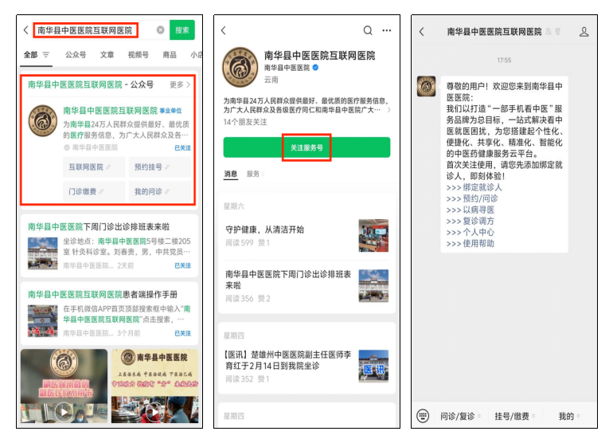Open the thumbnail beside 守护健康，从清洁开始
Viewport: 609px width, 439px height.
373,236
